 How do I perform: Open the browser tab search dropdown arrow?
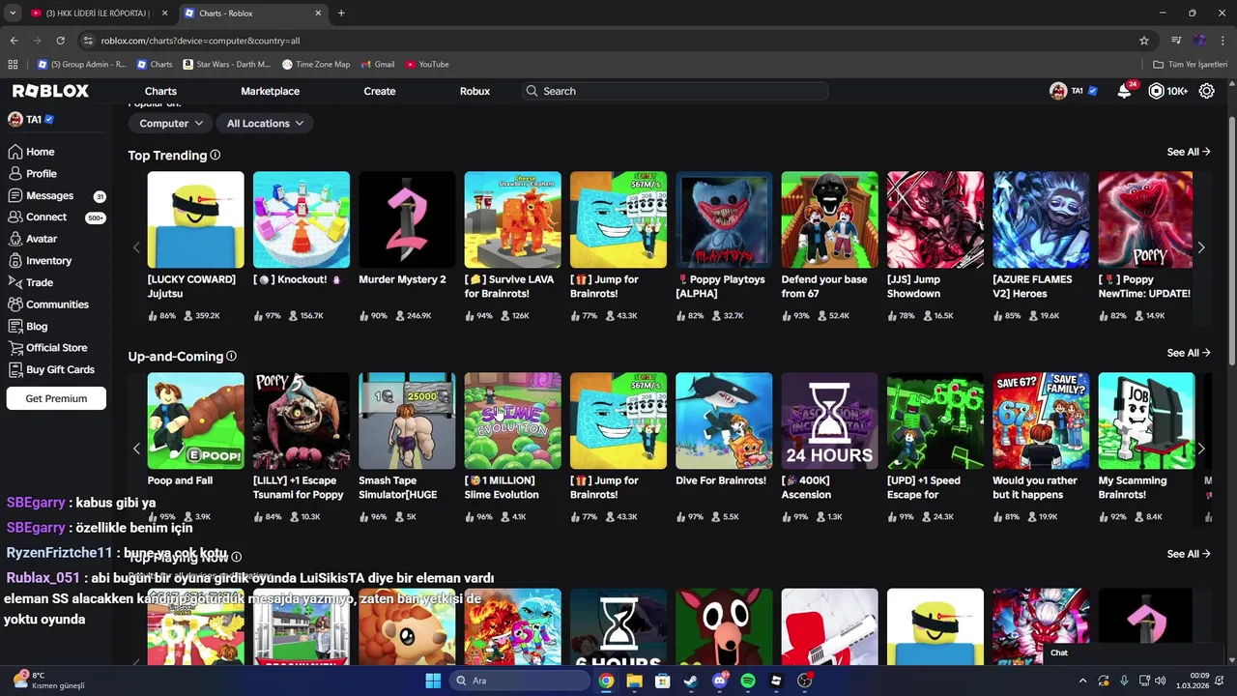click(x=13, y=13)
